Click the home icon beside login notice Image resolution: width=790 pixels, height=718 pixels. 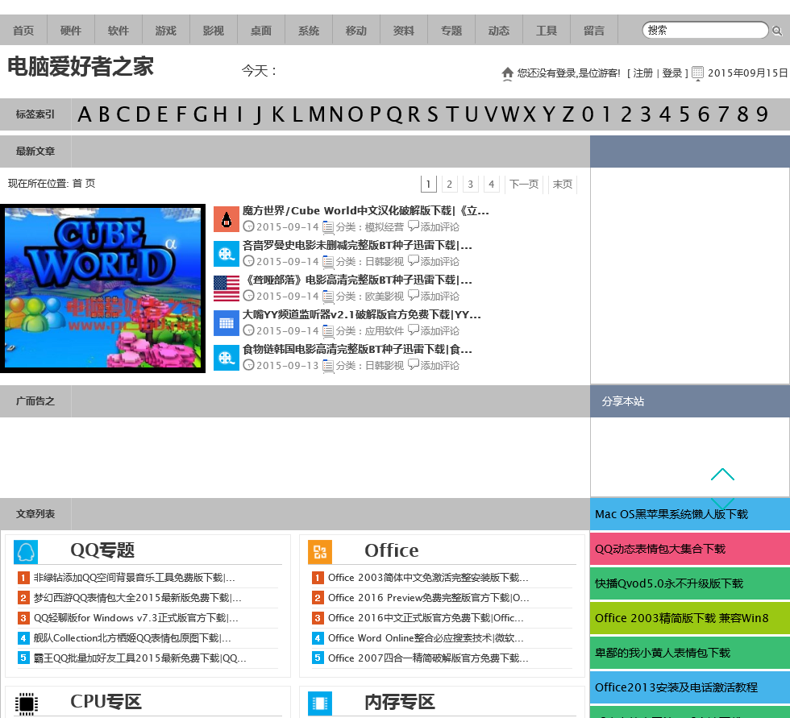click(x=507, y=73)
